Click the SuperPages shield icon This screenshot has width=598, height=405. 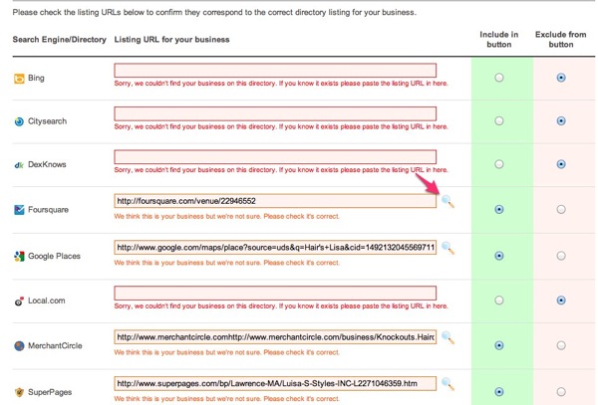pos(19,392)
